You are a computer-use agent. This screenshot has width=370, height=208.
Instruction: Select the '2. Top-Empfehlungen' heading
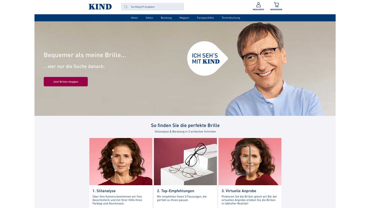175,191
